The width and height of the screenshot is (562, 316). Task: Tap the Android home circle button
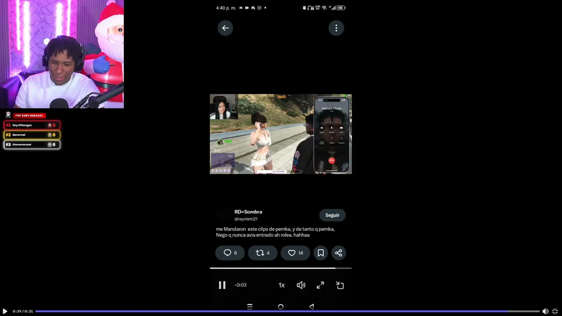pyautogui.click(x=281, y=307)
